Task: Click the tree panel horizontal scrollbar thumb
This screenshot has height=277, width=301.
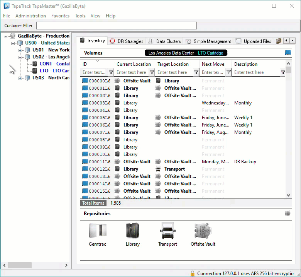Action: pos(20,265)
